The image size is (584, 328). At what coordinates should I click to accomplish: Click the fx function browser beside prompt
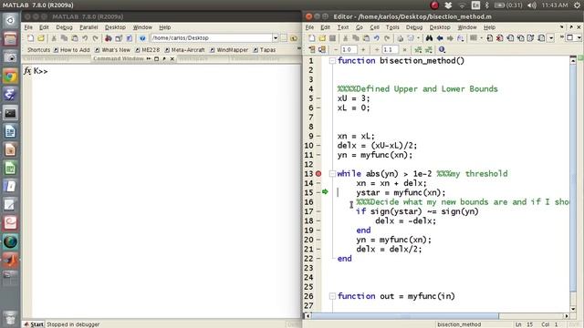click(x=27, y=71)
